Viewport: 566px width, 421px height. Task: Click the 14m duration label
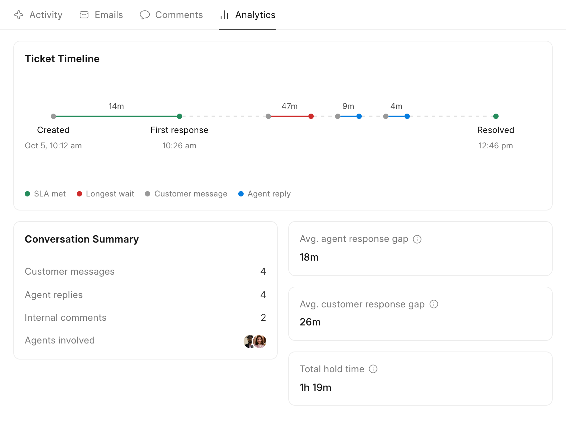pyautogui.click(x=116, y=106)
